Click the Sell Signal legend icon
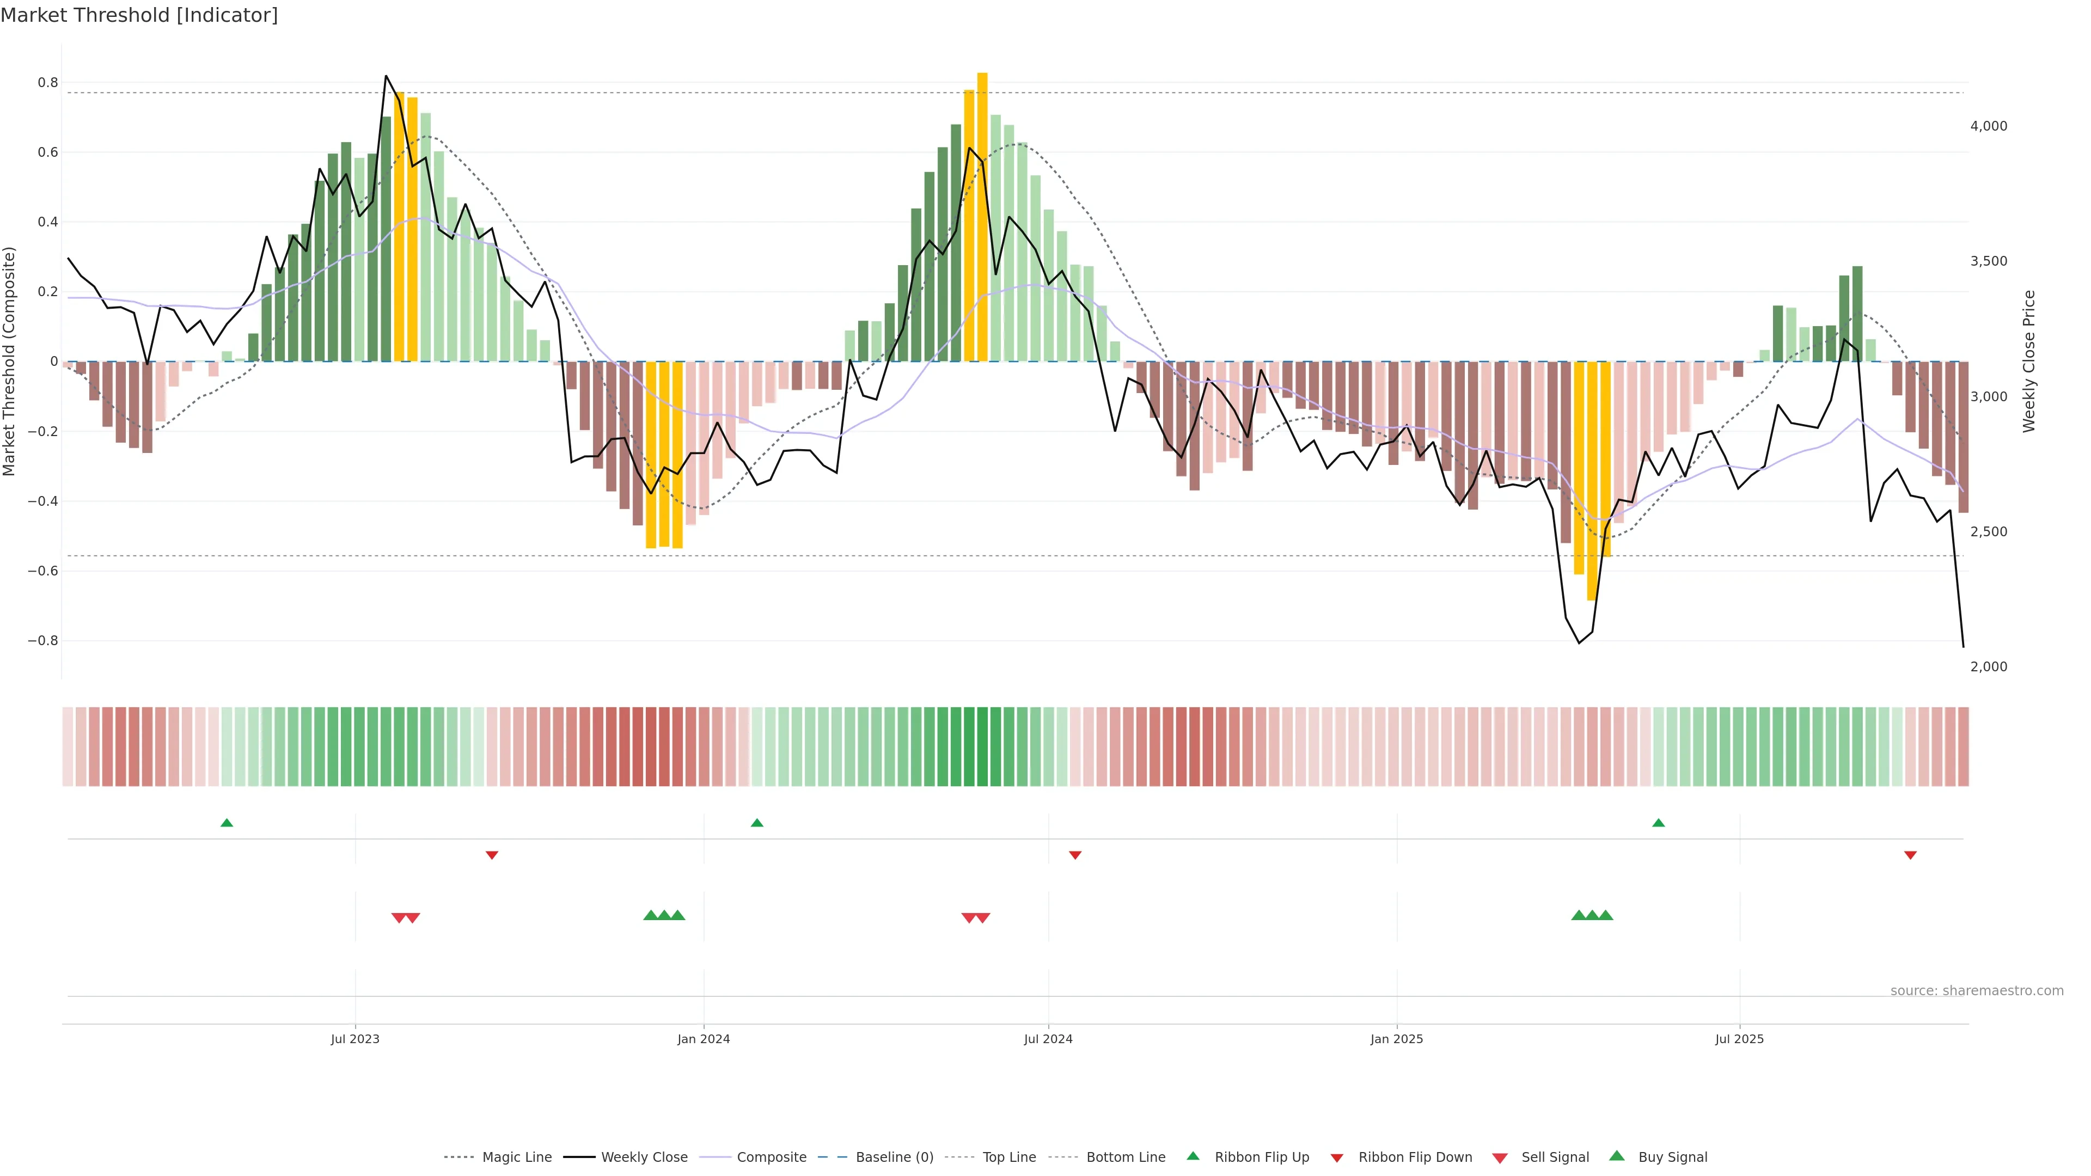 point(1500,1158)
